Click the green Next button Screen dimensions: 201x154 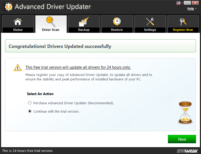tap(182, 139)
